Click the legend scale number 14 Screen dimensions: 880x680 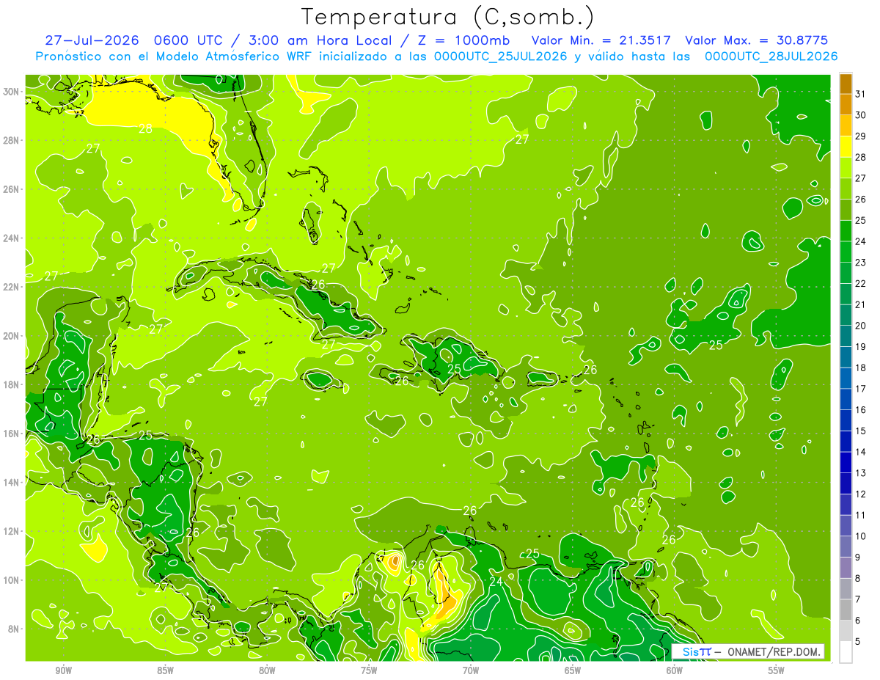point(860,452)
